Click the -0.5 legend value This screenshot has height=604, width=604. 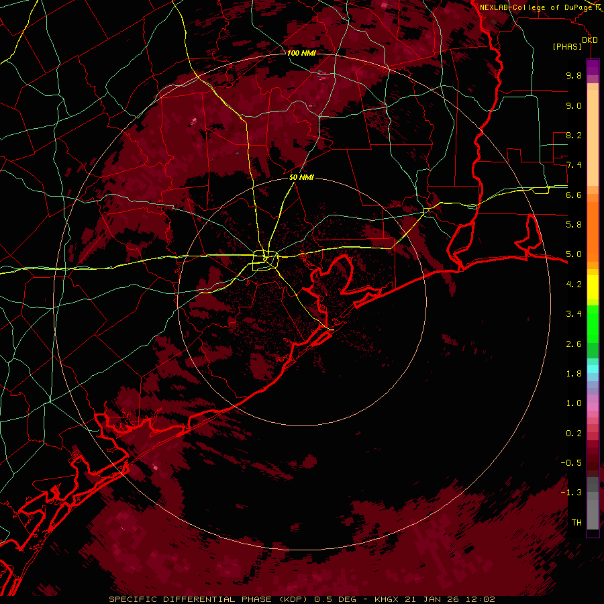pos(571,463)
